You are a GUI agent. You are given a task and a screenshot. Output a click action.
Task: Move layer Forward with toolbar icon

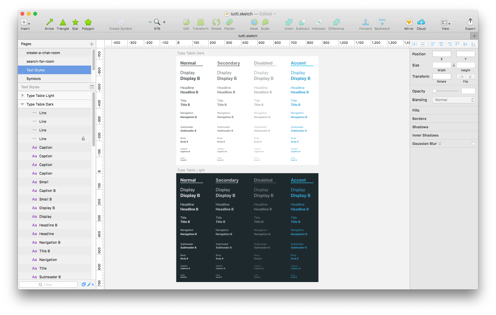click(366, 22)
